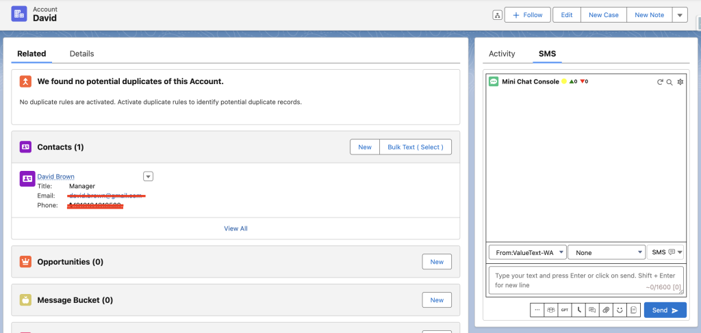Viewport: 701px width, 333px height.
Task: Open the attachment paperclip icon
Action: coord(606,310)
